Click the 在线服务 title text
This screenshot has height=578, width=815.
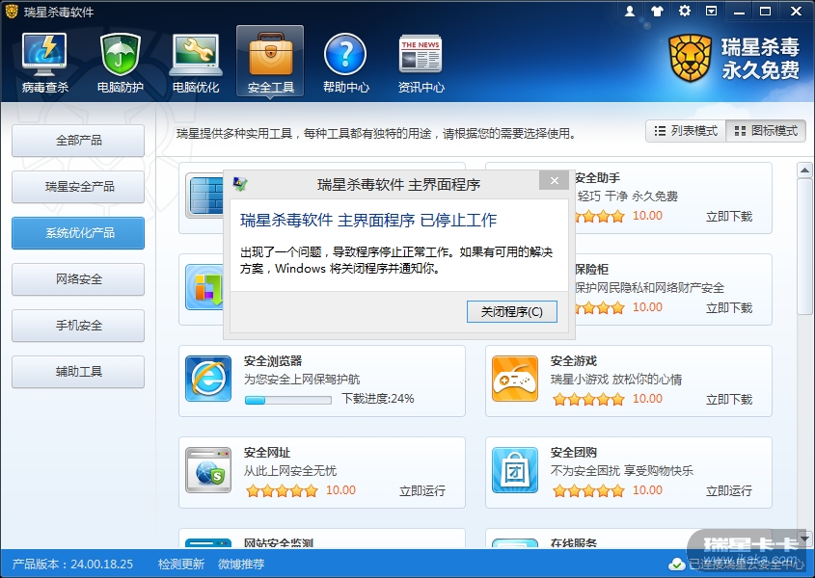(574, 543)
